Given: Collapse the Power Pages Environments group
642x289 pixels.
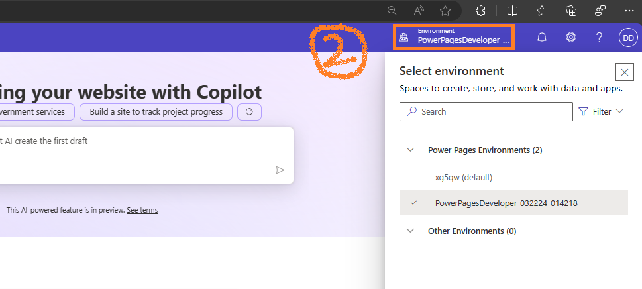Looking at the screenshot, I should point(410,150).
